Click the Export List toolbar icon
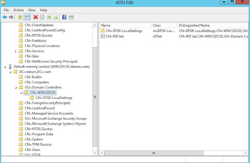The image size is (250, 163). pos(55,17)
